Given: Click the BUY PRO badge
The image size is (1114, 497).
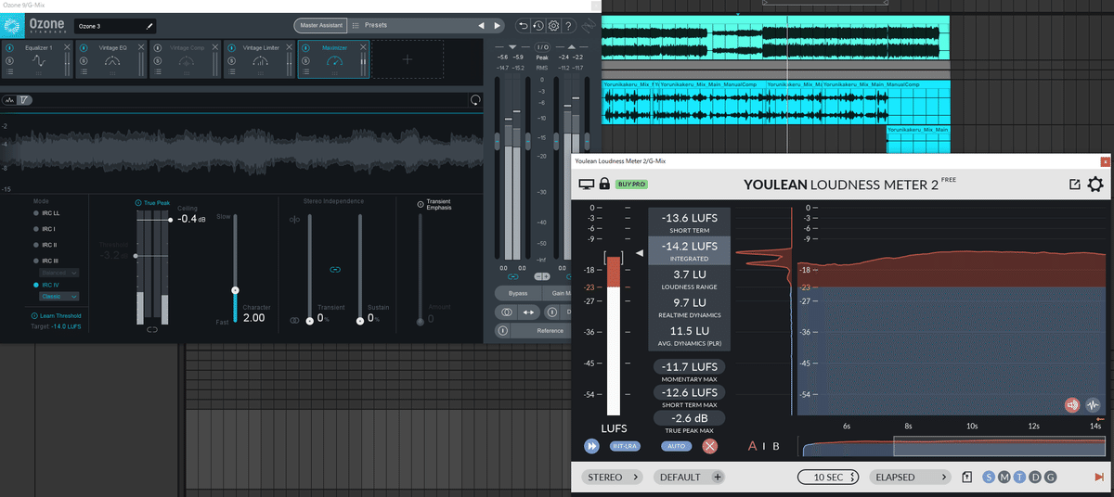Looking at the screenshot, I should pyautogui.click(x=630, y=184).
